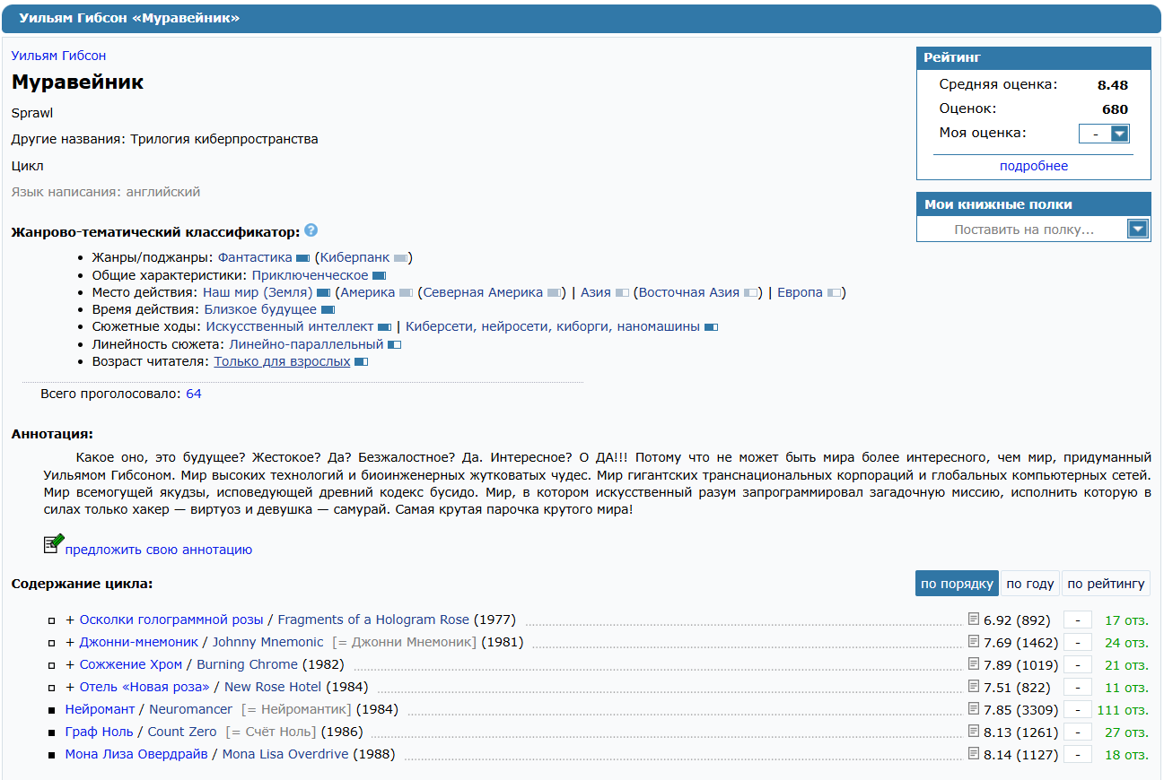Open the Только для взрослых reader age link
Viewport: 1164px width, 780px height.
click(282, 362)
